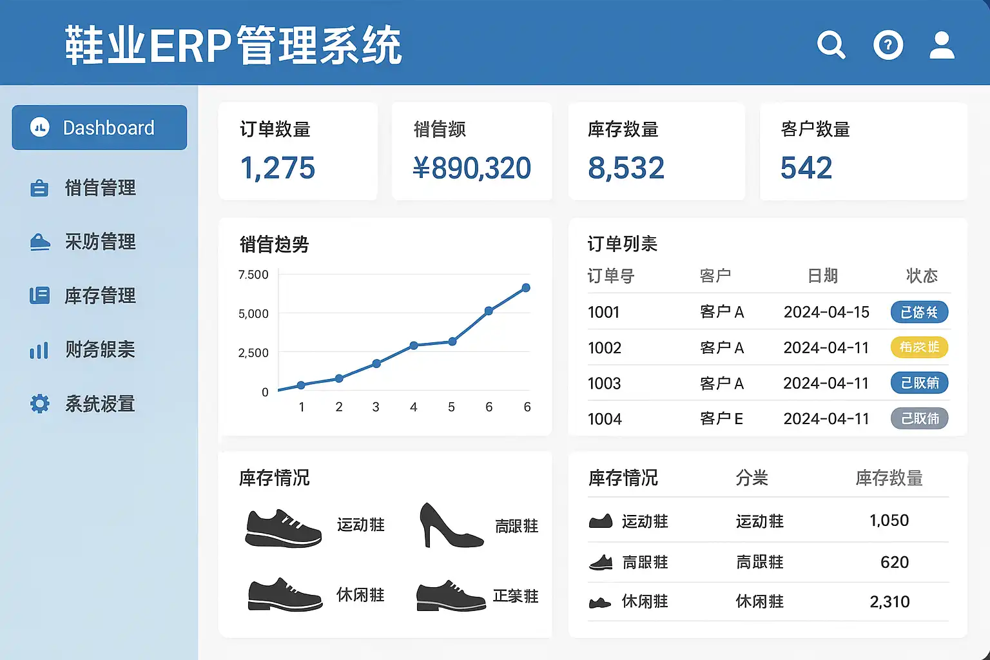Viewport: 990px width, 660px height.
Task: Open help via the question mark icon
Action: [888, 45]
